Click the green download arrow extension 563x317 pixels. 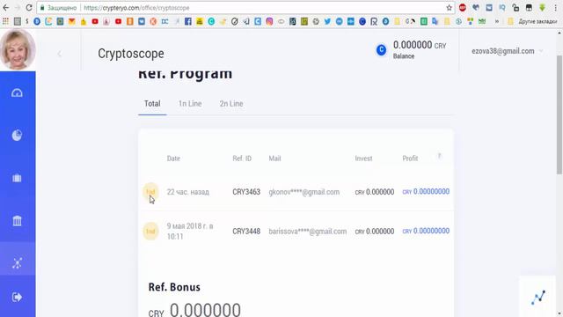coord(542,8)
